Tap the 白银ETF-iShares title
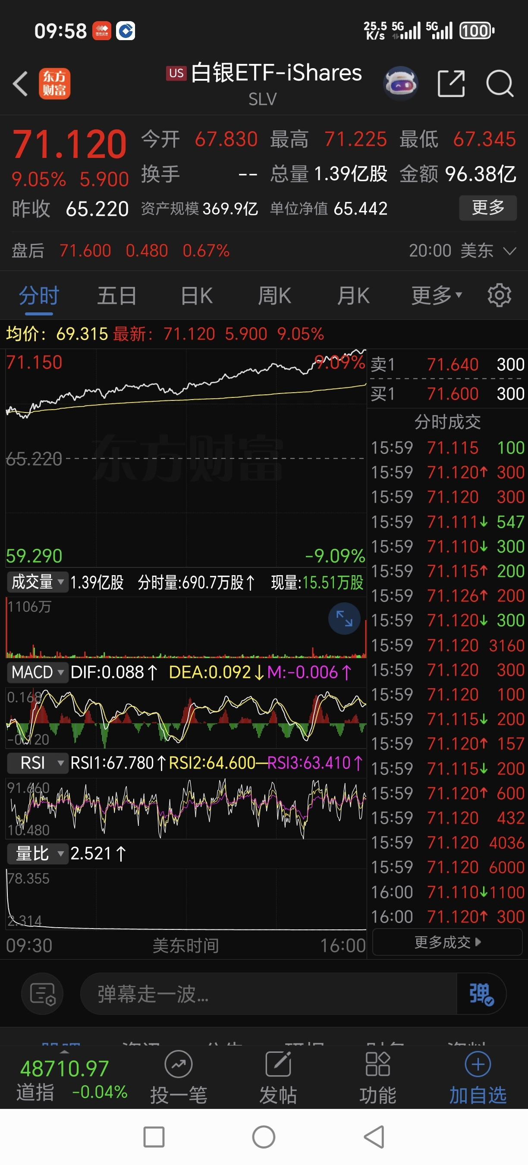 (x=276, y=73)
